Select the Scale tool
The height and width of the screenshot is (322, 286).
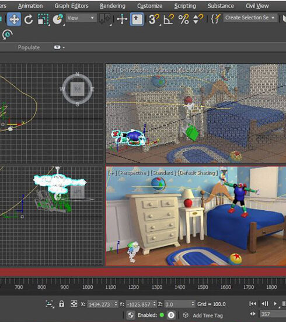point(43,19)
